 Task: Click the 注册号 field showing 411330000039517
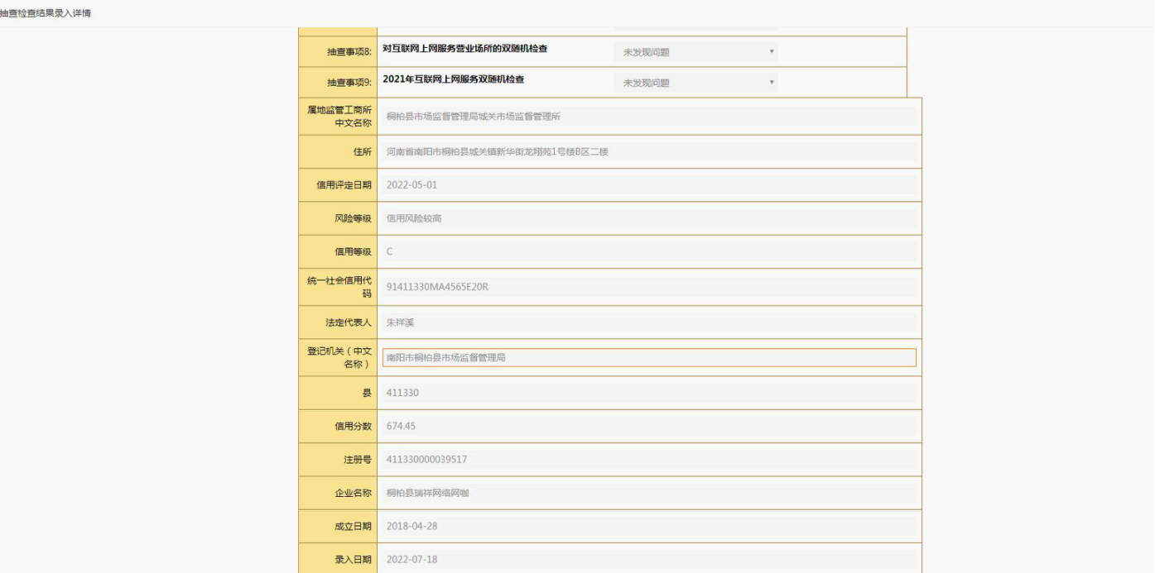pyautogui.click(x=649, y=460)
